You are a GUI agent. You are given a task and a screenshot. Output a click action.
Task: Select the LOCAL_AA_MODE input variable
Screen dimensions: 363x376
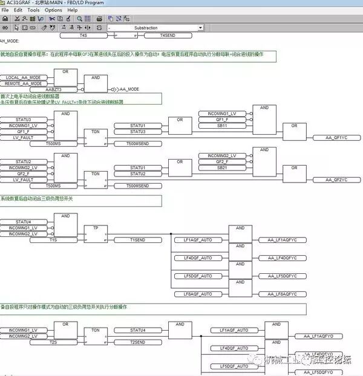pos(24,77)
